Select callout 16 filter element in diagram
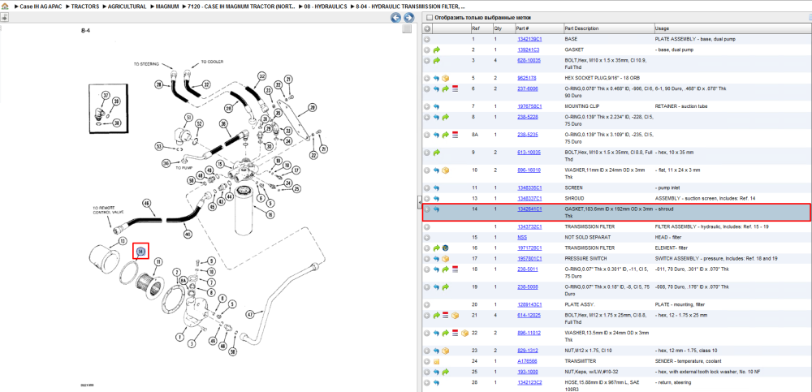The height and width of the screenshot is (392, 812). click(270, 213)
